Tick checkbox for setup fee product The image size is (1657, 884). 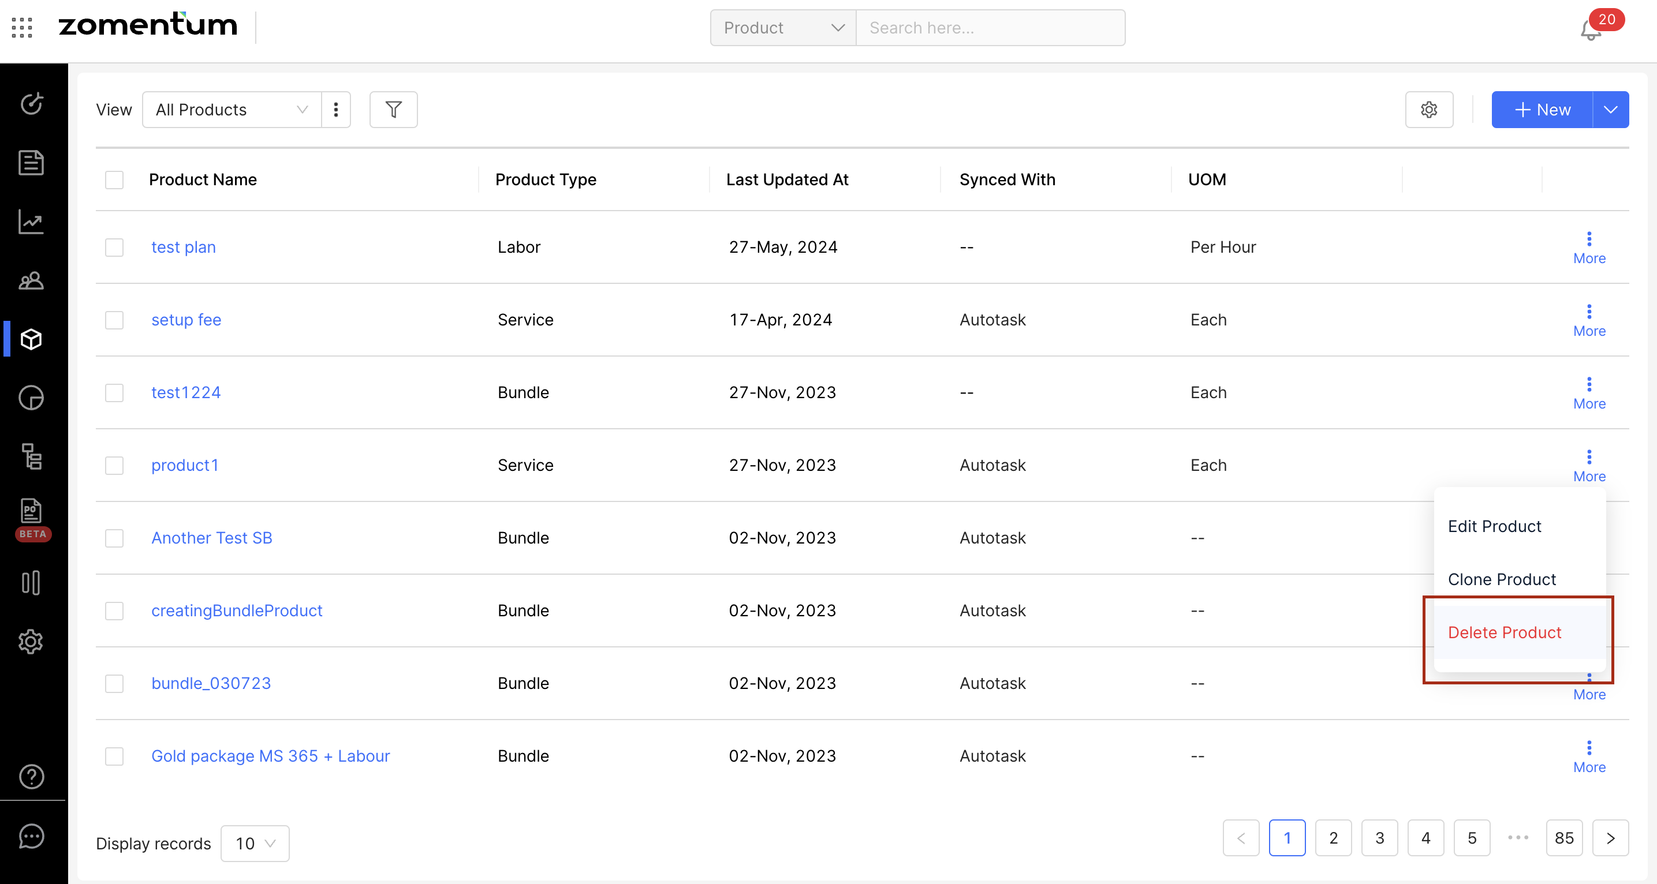tap(114, 320)
